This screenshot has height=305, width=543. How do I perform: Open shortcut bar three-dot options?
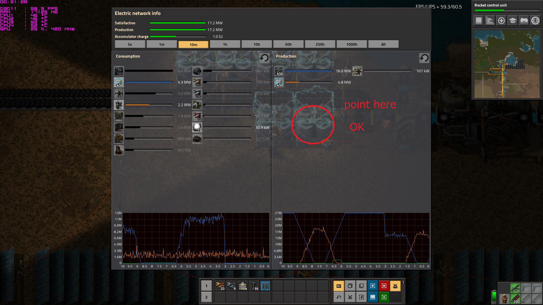(x=403, y=282)
